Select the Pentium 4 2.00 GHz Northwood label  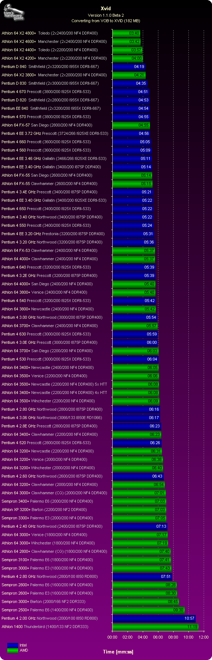49,618
